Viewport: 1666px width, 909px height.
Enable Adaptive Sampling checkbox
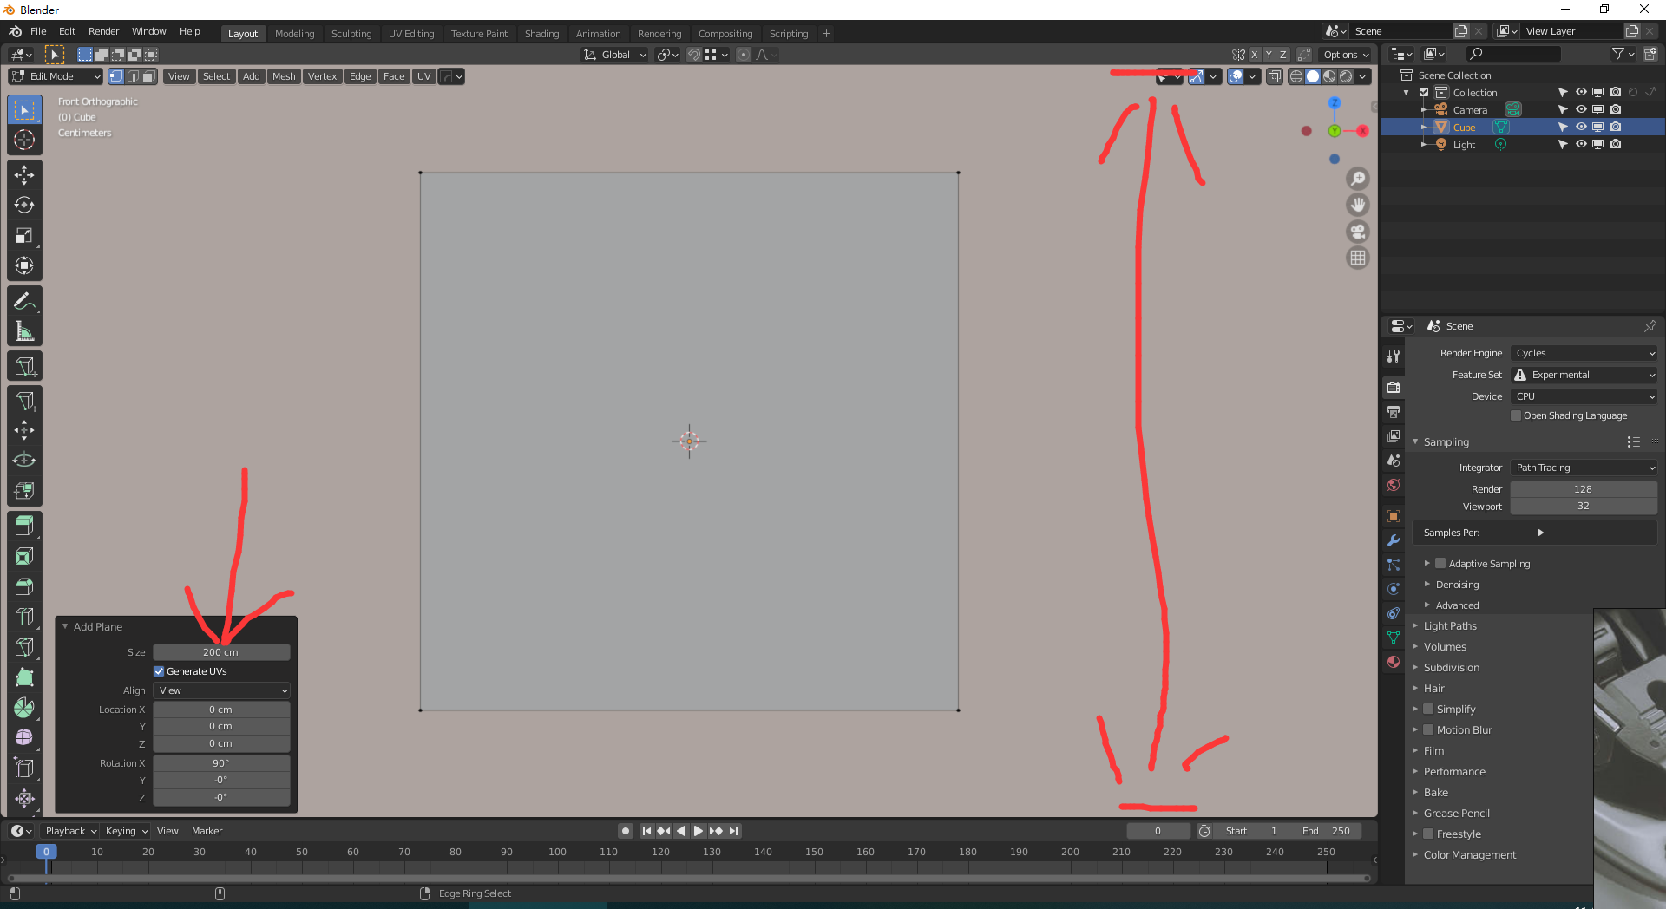coord(1440,564)
